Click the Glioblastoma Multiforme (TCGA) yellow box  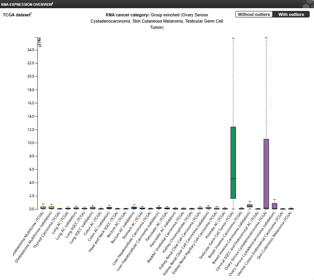pyautogui.click(x=43, y=208)
